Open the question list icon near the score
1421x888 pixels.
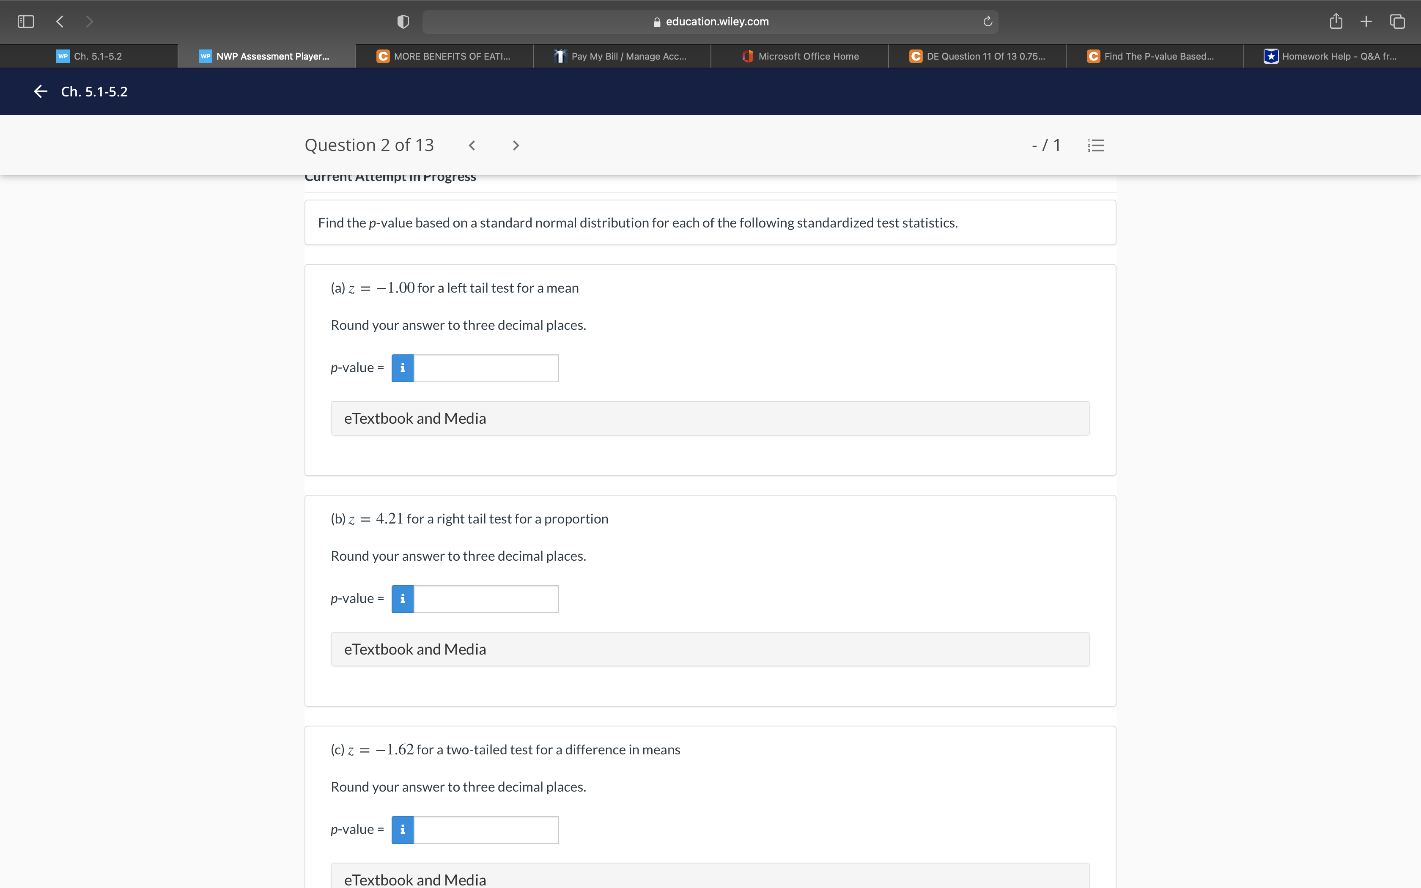(1096, 145)
